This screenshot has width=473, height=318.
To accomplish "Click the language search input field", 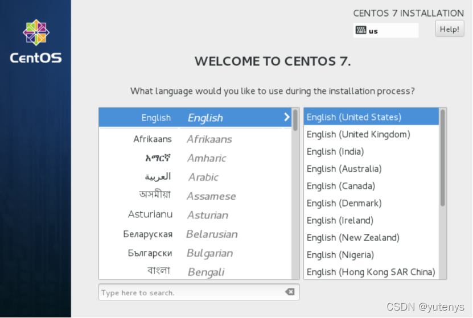I will click(x=199, y=292).
